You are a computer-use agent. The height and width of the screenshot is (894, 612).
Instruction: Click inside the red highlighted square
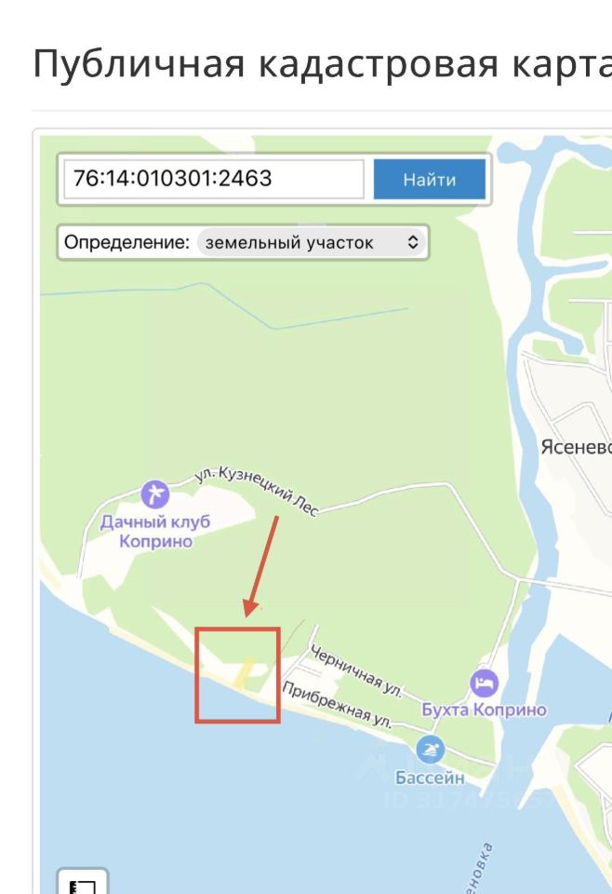click(237, 675)
